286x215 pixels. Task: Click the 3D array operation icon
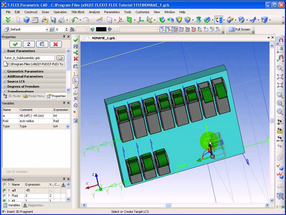(219, 20)
